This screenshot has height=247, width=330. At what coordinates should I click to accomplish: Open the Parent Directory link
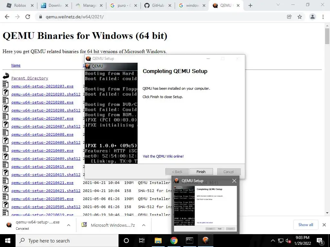(x=30, y=78)
